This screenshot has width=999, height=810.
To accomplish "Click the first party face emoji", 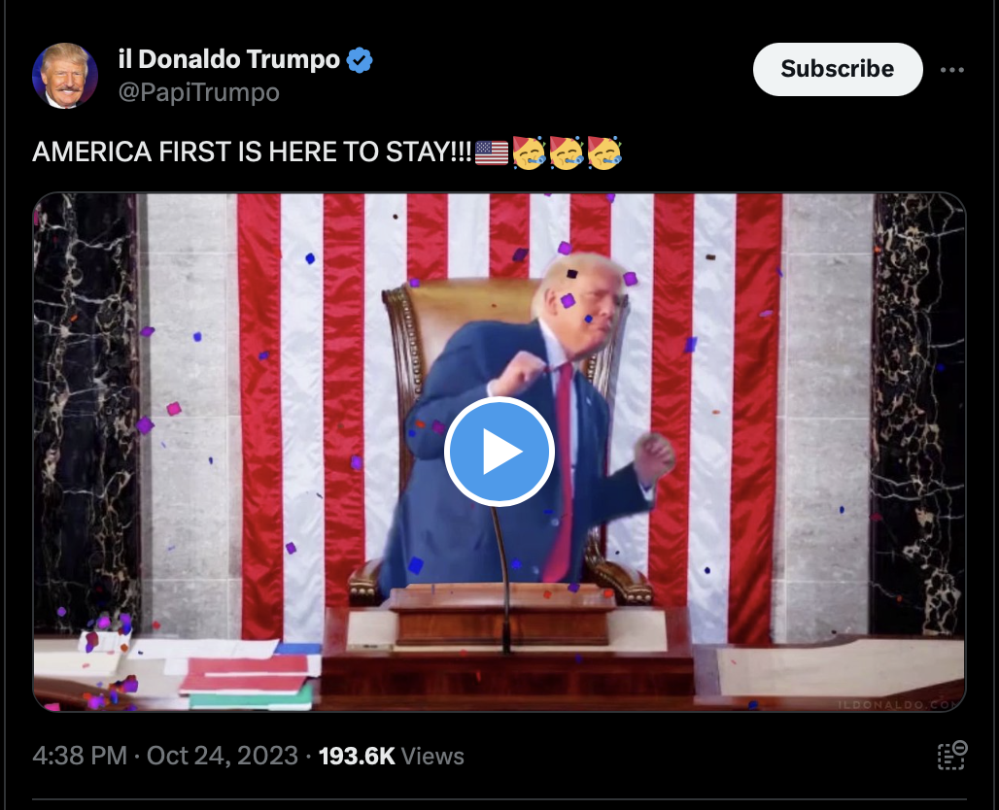I will pyautogui.click(x=529, y=152).
